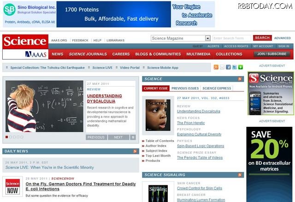Screen dimensions: 295x202
Task: Click the PREVIOUS slideshow button
Action: (x=96, y=137)
